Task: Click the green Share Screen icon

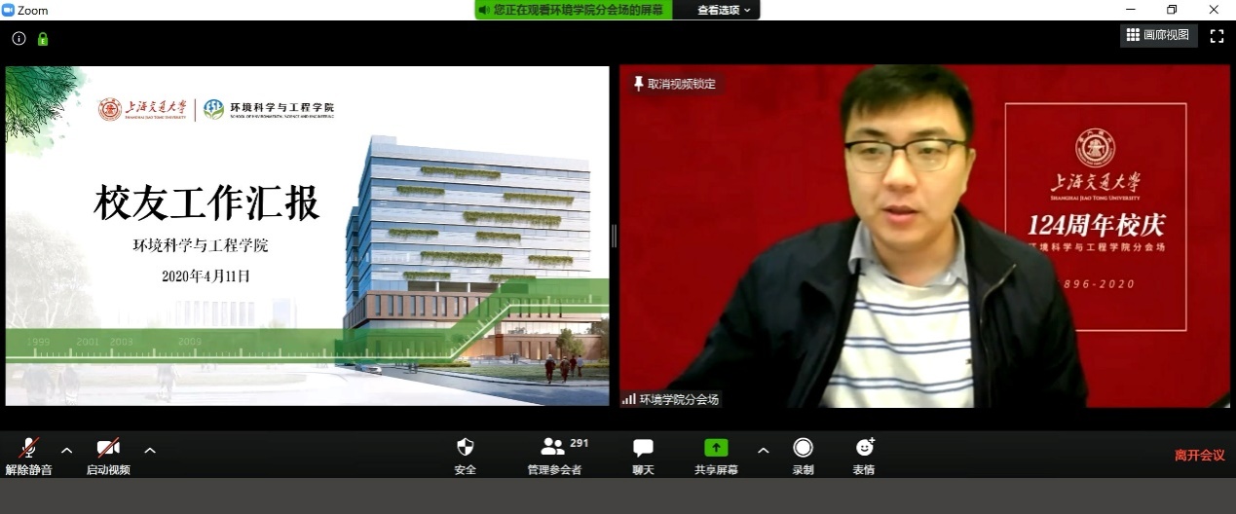Action: pos(716,448)
